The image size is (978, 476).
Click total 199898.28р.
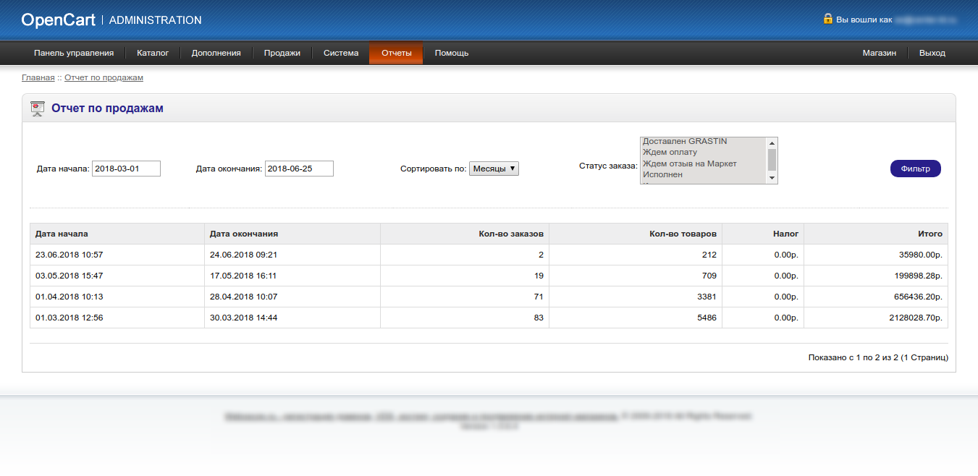pyautogui.click(x=918, y=276)
